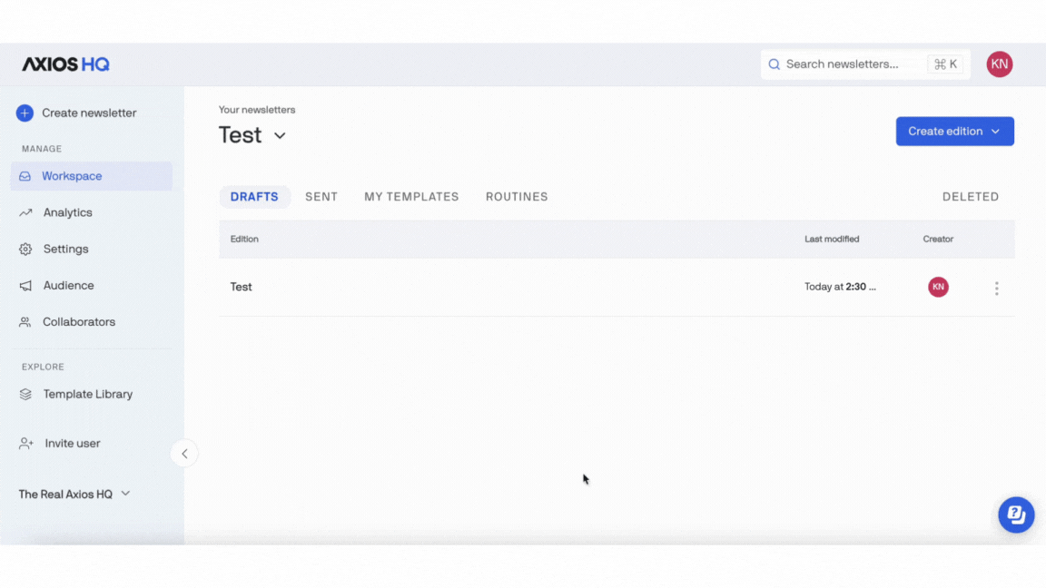This screenshot has width=1046, height=588.
Task: View the Deleted tab
Action: click(x=971, y=197)
